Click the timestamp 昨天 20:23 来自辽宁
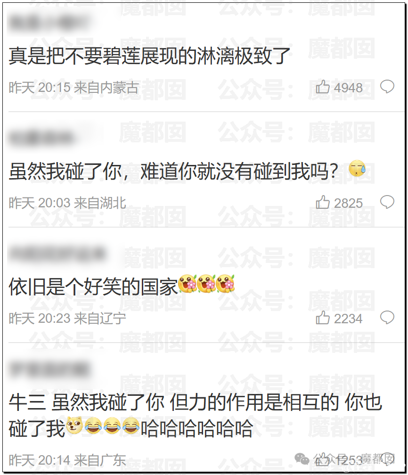408x475 pixels. click(67, 319)
